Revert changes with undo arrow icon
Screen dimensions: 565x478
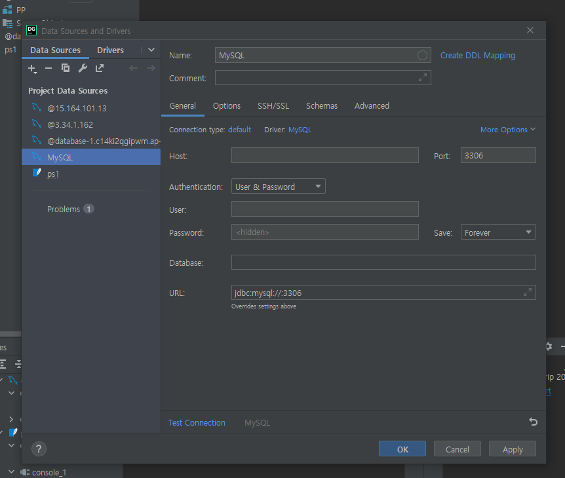534,422
